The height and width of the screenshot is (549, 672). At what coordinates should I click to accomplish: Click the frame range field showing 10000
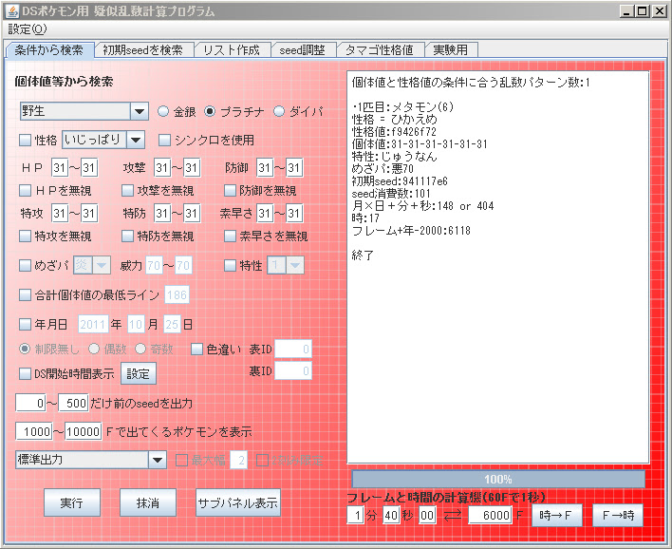tap(84, 431)
